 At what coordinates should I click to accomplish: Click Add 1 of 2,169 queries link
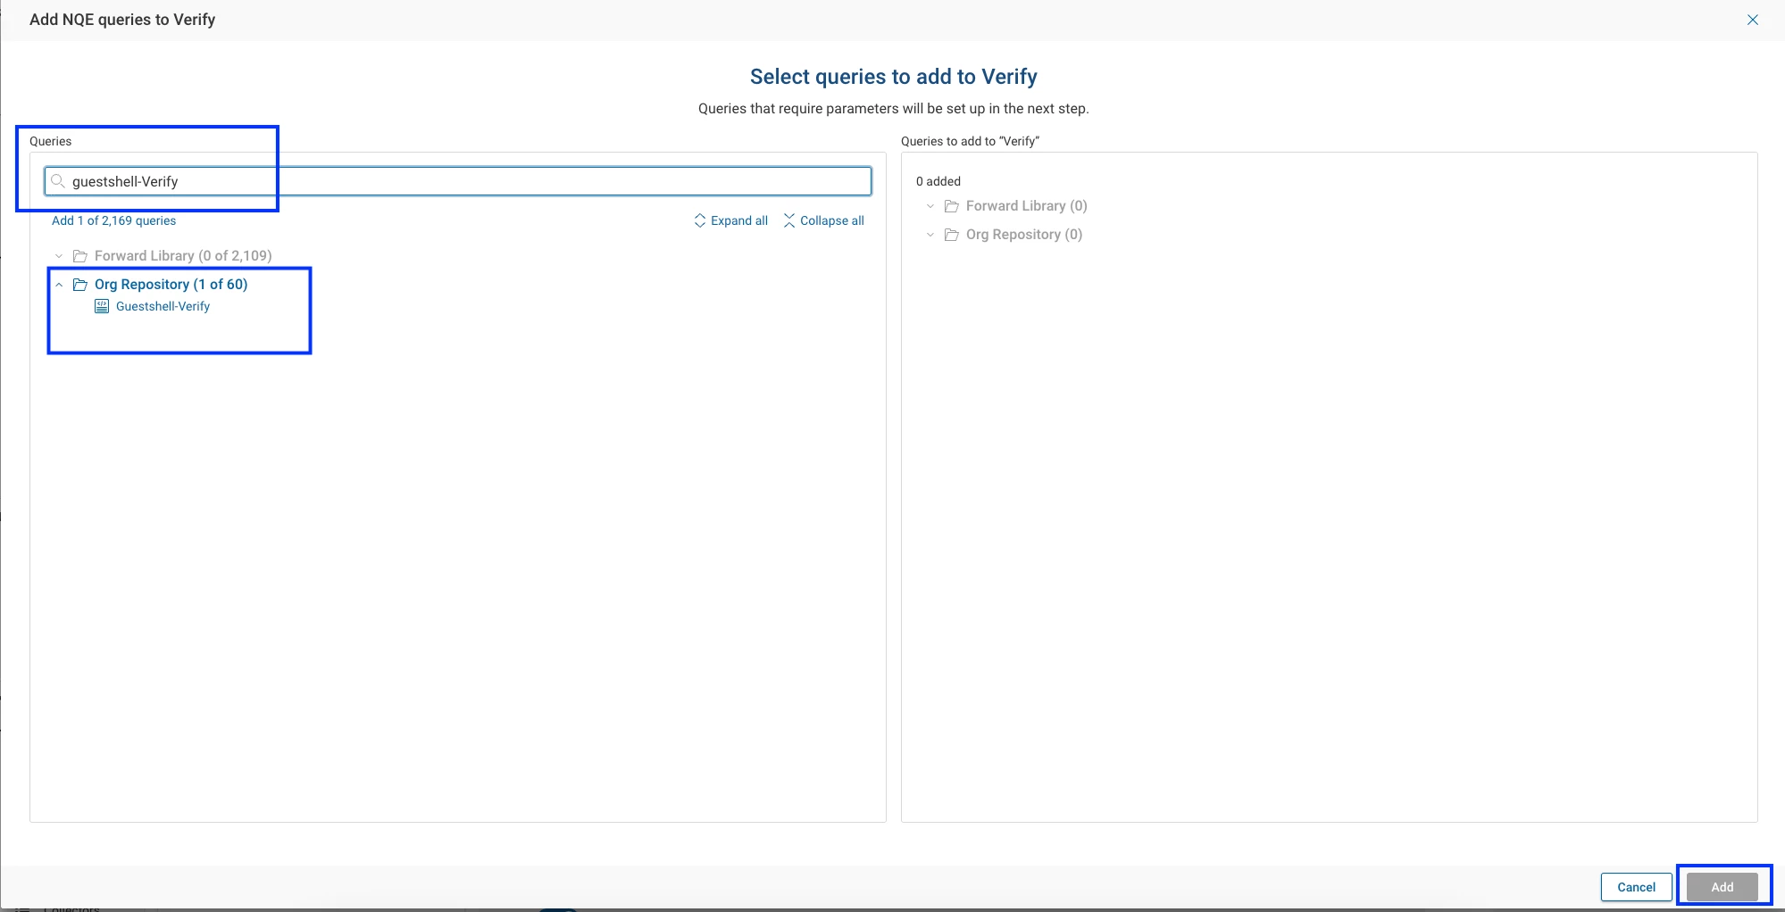click(113, 220)
